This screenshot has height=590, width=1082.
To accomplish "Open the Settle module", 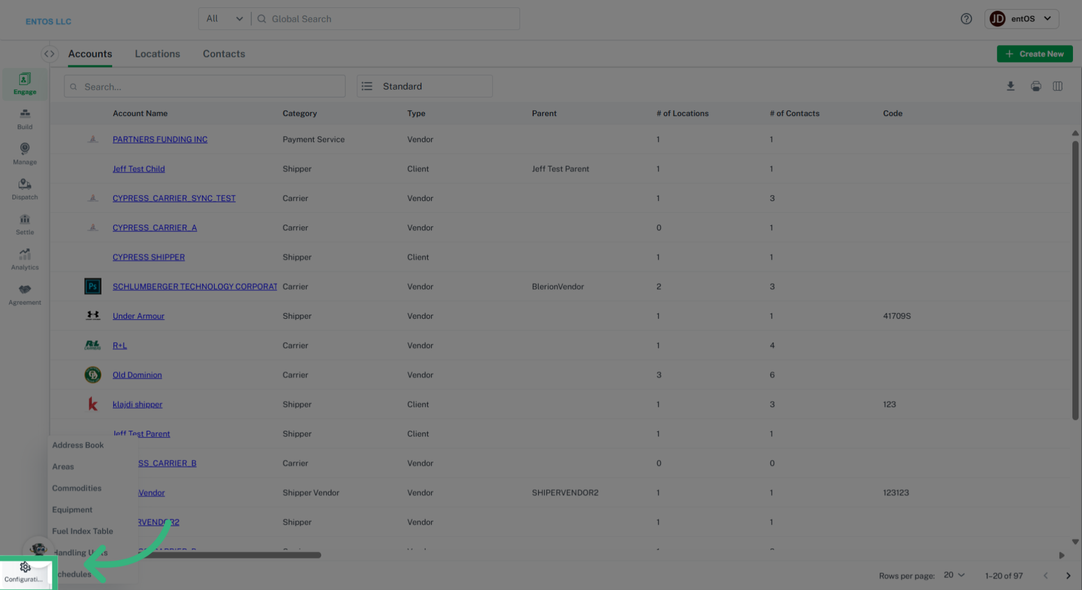I will click(24, 224).
